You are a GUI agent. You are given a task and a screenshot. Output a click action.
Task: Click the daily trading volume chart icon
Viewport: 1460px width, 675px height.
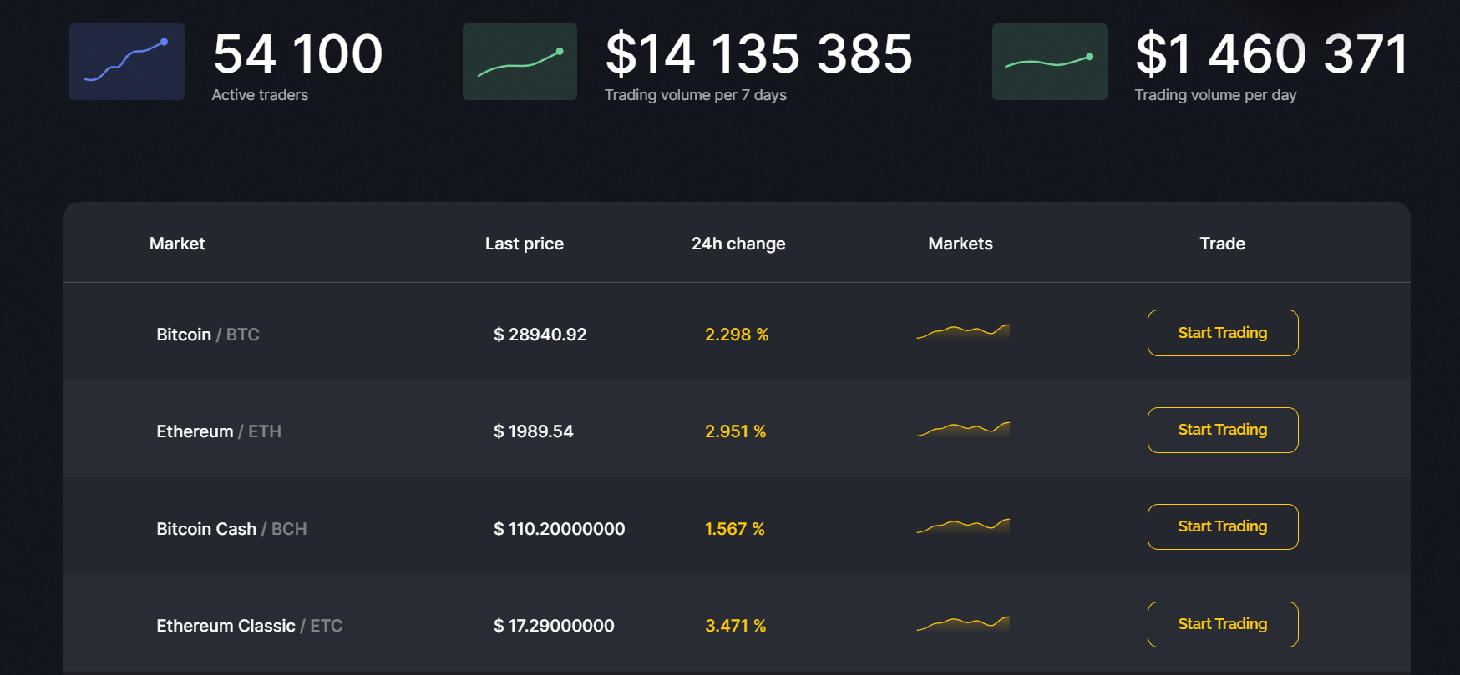[x=1049, y=62]
